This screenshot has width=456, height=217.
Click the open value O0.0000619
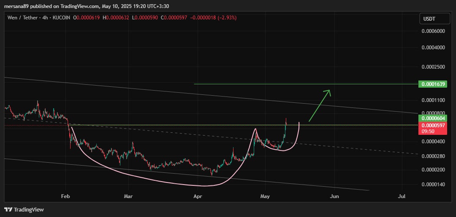click(x=87, y=18)
